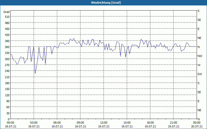Click the Windrichtung [Grad] title bar

tap(103, 3)
